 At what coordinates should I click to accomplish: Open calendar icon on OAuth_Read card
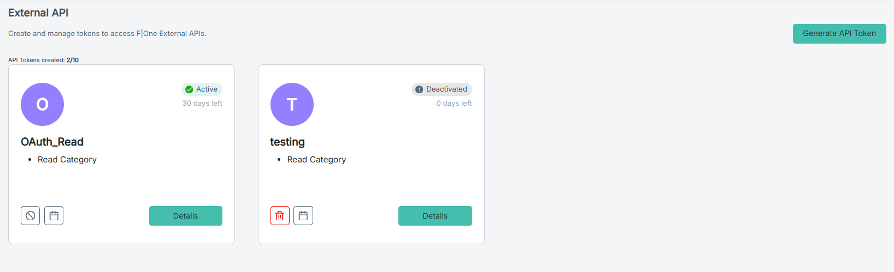tap(54, 216)
